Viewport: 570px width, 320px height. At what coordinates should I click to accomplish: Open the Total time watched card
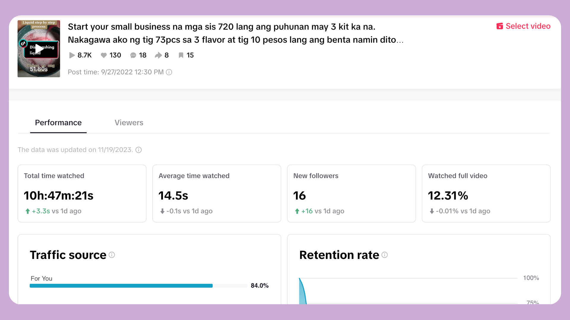pyautogui.click(x=82, y=193)
